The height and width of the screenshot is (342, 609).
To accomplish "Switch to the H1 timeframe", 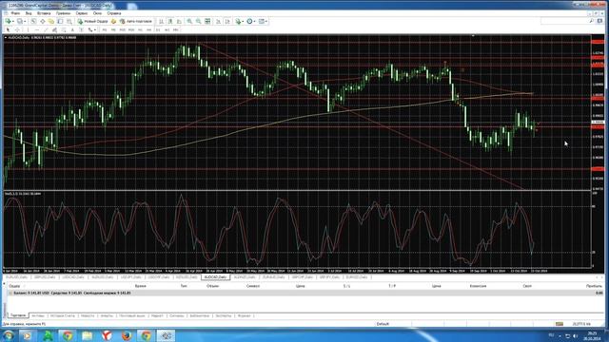I will (x=140, y=29).
